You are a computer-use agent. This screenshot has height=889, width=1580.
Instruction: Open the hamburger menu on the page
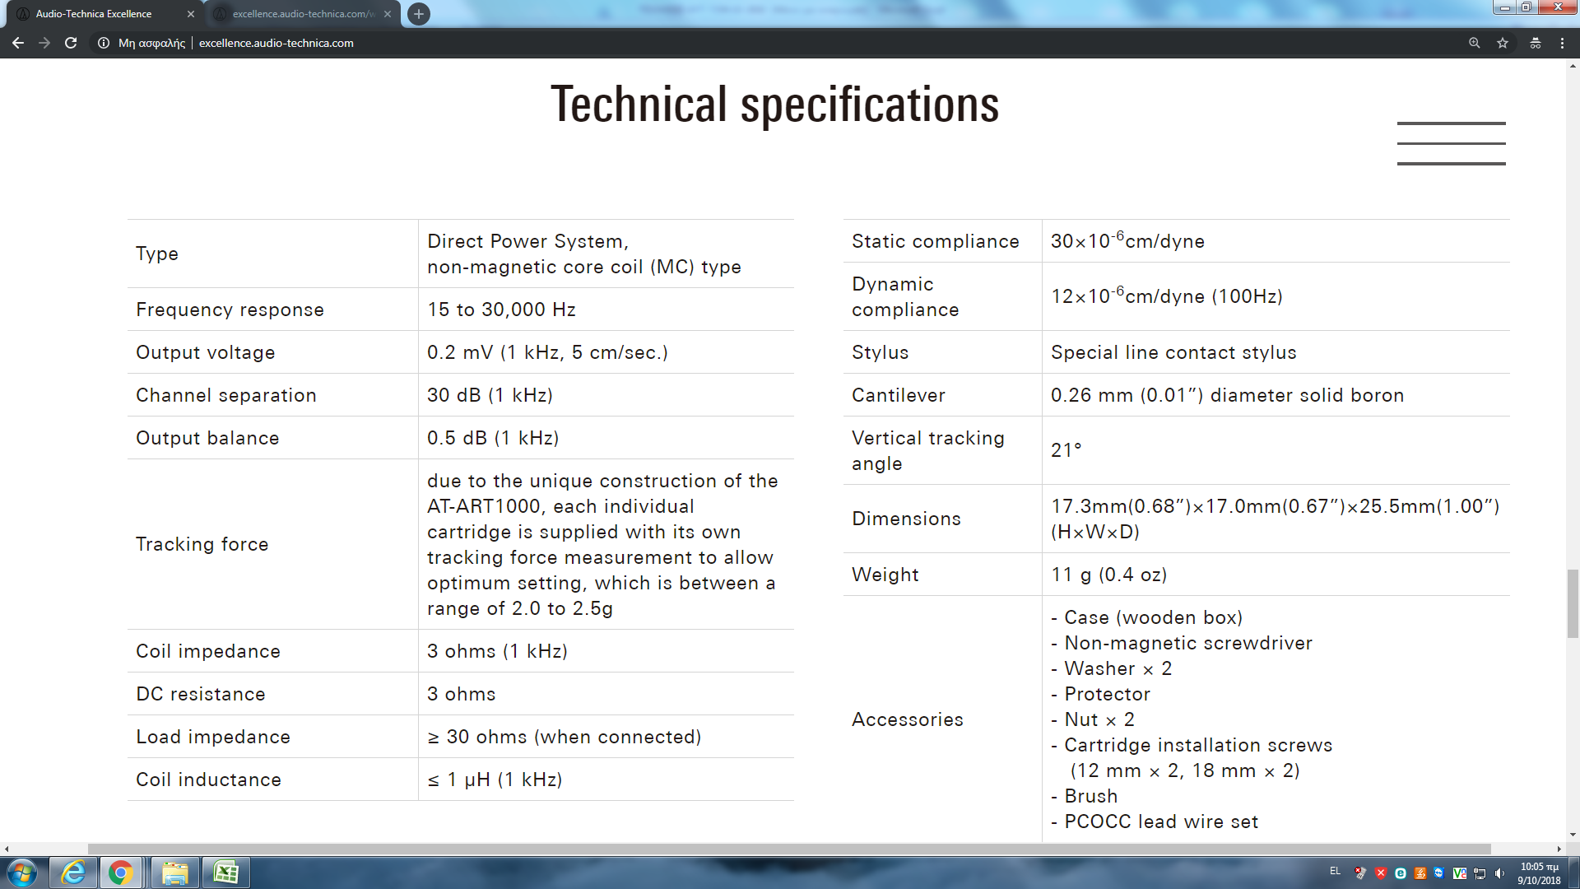coord(1451,144)
